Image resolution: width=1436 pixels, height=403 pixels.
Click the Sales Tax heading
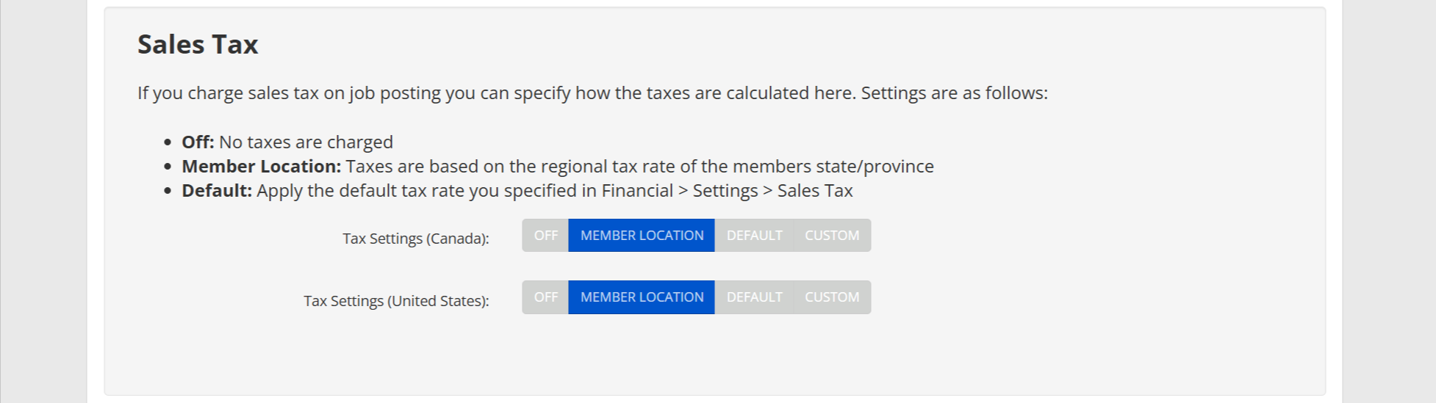198,45
